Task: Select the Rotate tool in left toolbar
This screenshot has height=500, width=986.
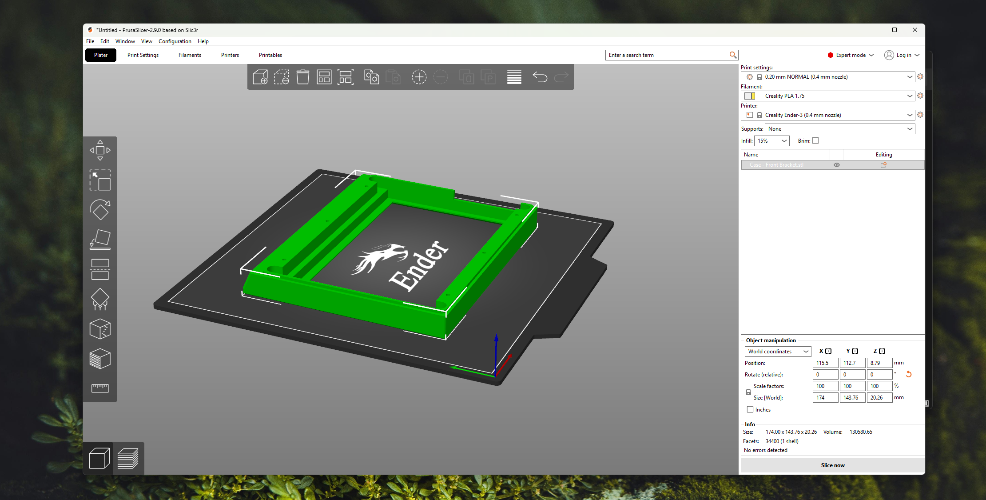Action: click(100, 210)
